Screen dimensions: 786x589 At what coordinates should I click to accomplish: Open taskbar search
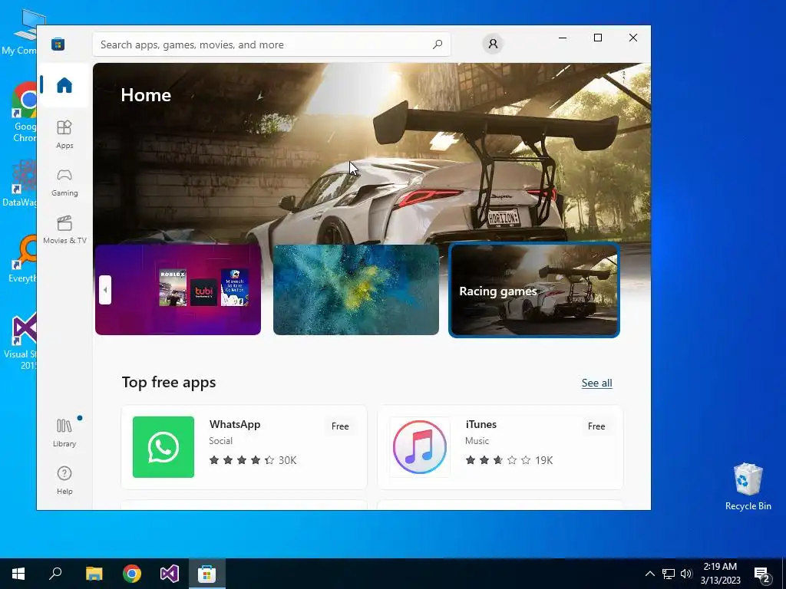(x=55, y=574)
